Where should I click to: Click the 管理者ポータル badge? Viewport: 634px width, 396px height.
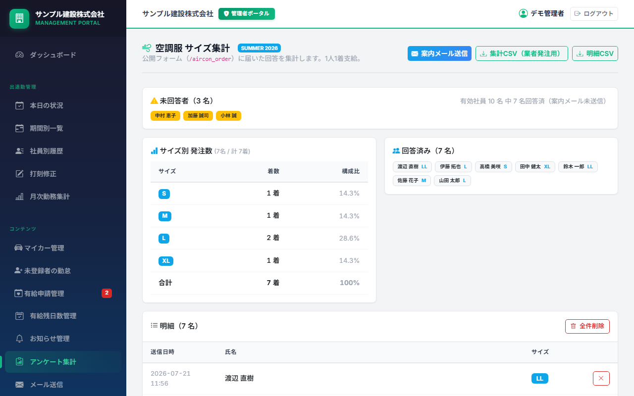pyautogui.click(x=247, y=14)
